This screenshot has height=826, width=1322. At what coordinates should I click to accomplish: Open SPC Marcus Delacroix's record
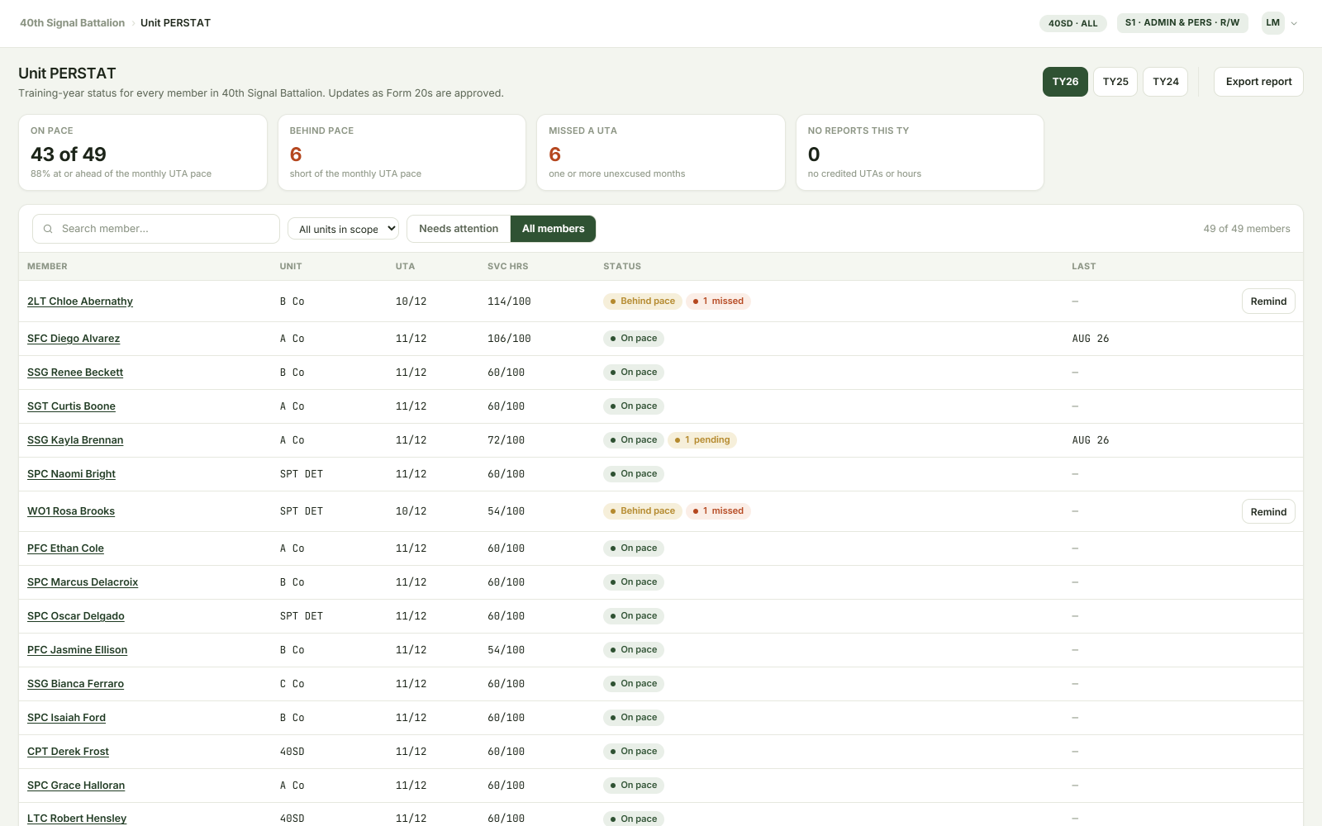point(83,582)
